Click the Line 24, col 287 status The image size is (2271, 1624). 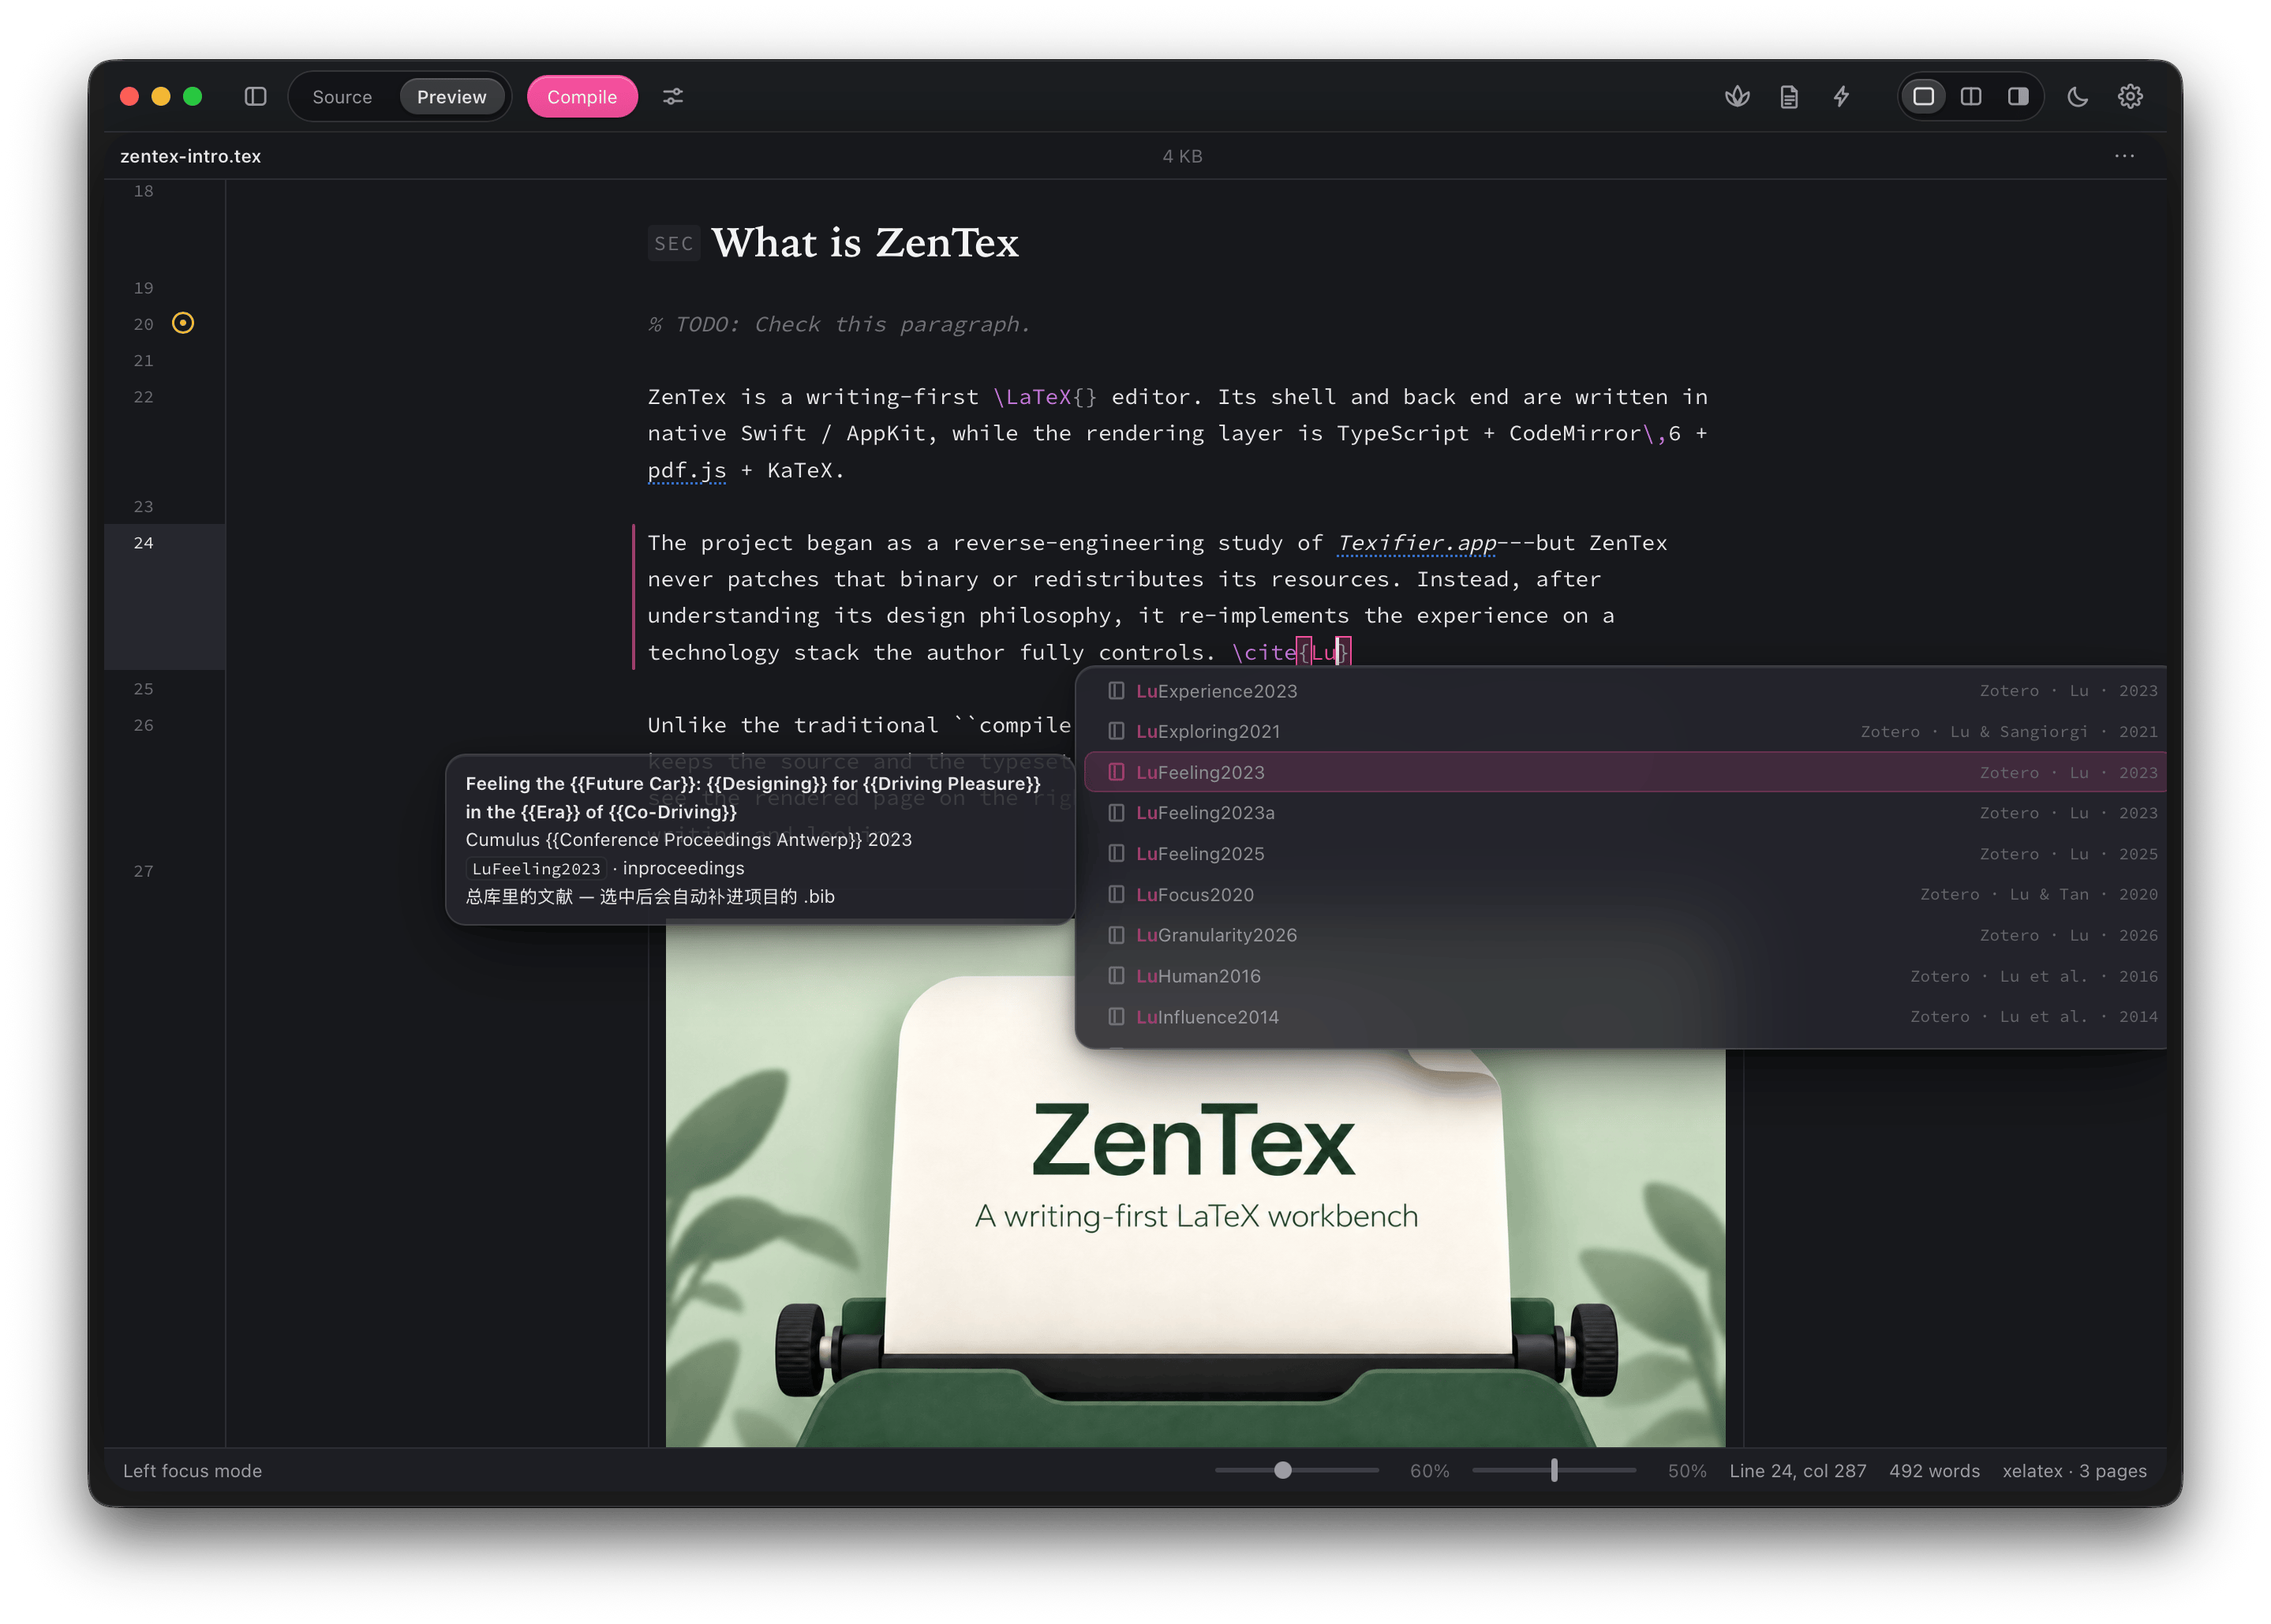point(1798,1471)
